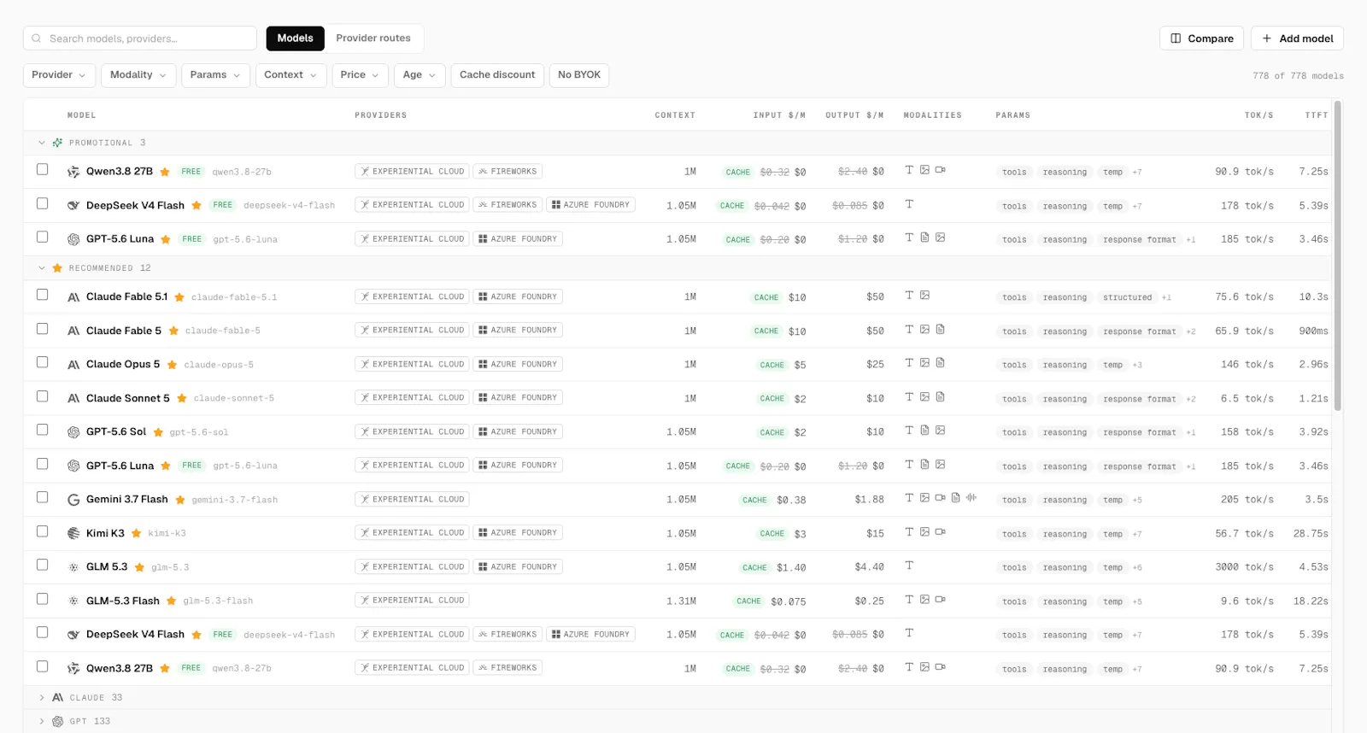1367x733 pixels.
Task: Tick the checkbox for Claude Fable 5.1
Action: click(x=42, y=295)
